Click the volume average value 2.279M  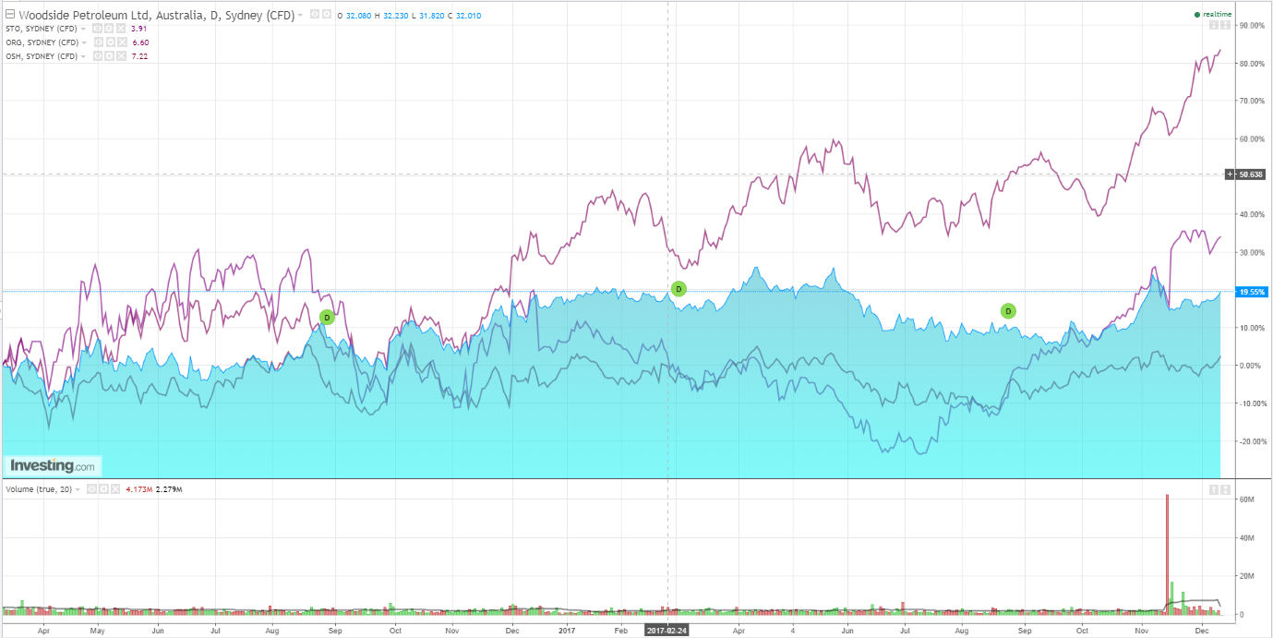(169, 489)
